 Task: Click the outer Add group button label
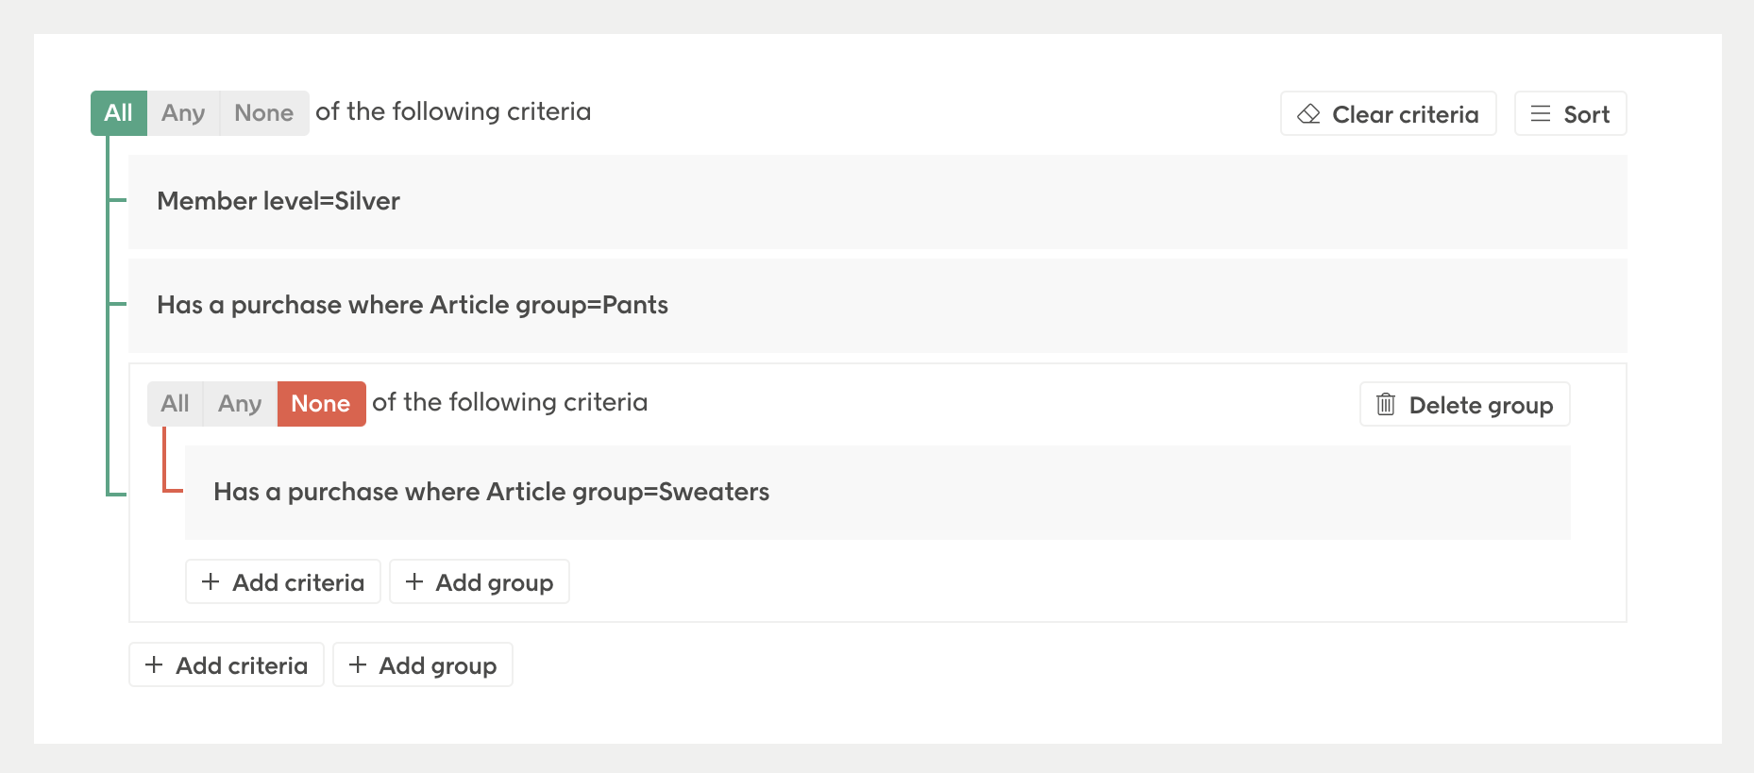click(x=438, y=665)
